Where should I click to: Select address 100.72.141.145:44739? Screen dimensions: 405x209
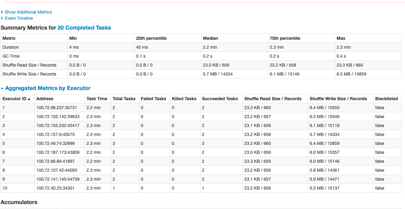click(58, 179)
